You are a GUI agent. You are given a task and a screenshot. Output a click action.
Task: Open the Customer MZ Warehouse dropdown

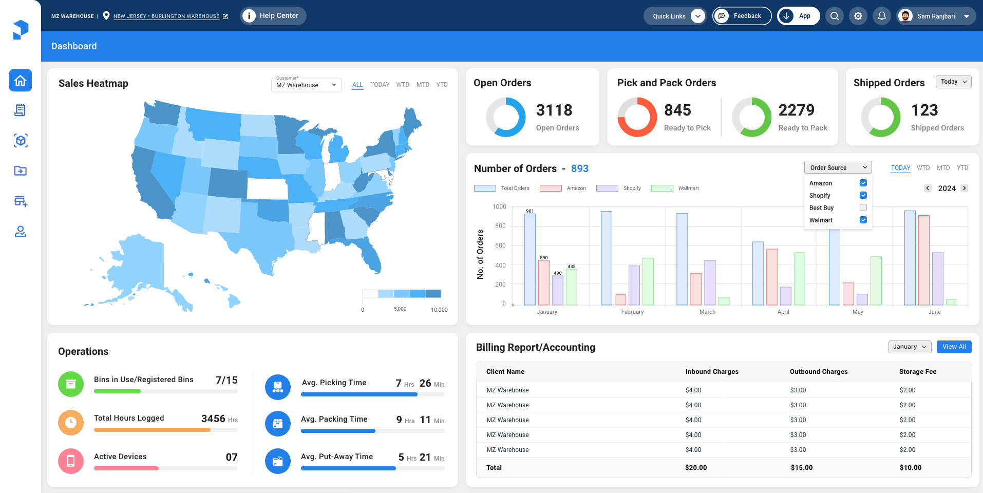(x=306, y=85)
